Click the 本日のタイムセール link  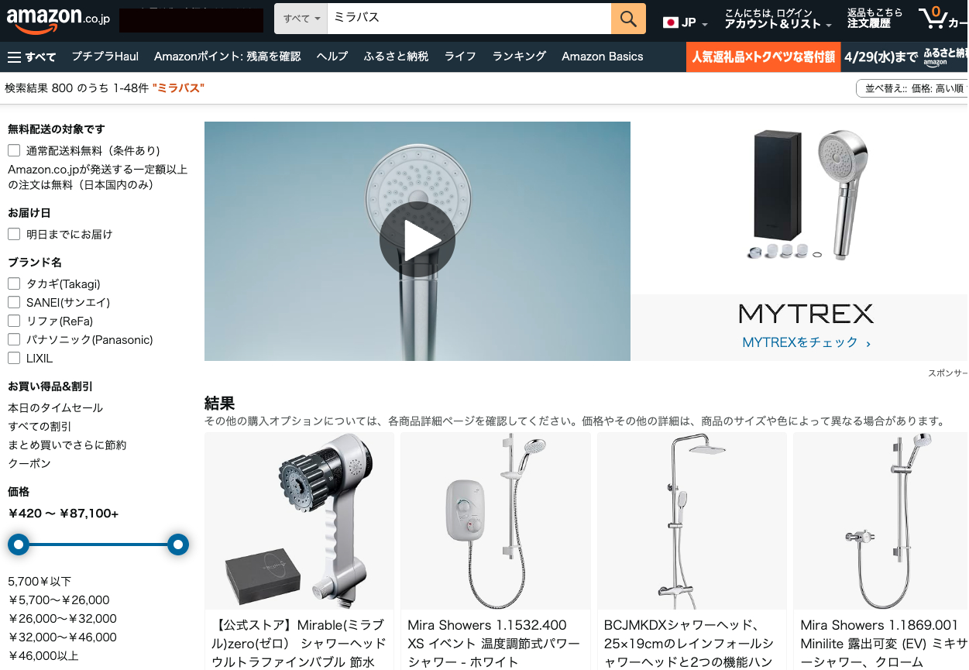coord(55,407)
